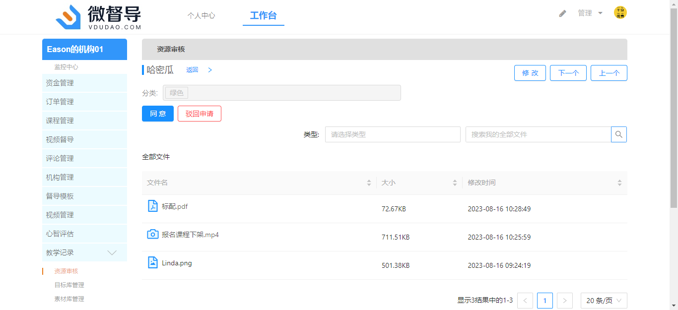Open 督导模板 in sidebar
678x310 pixels.
(x=84, y=196)
